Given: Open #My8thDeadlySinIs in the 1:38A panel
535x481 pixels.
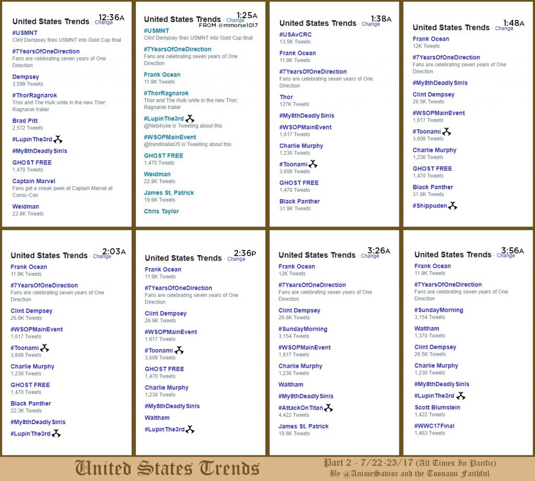Looking at the screenshot, I should [x=307, y=116].
